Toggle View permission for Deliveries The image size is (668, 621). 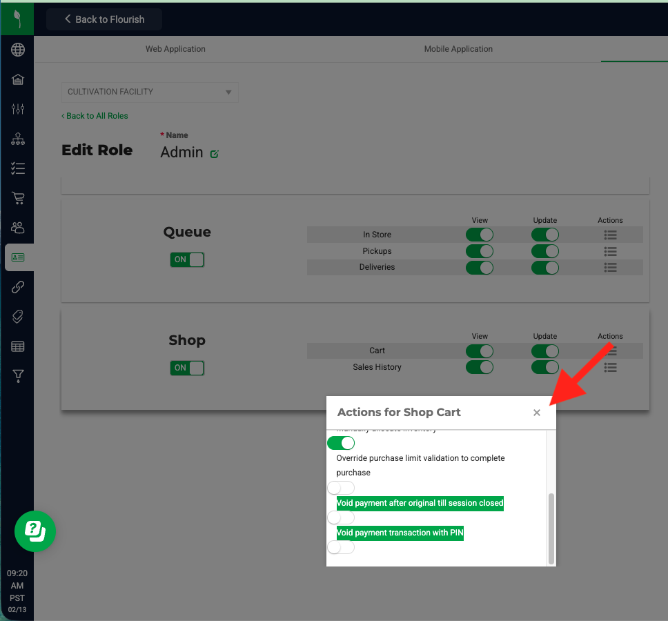click(480, 268)
